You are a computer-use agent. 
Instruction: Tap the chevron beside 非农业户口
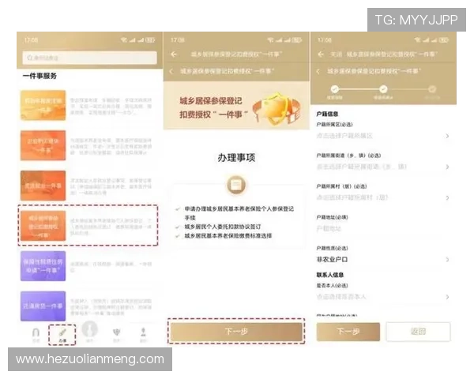pos(447,260)
